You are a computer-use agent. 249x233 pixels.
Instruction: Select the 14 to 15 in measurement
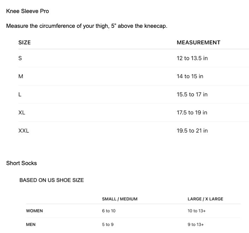[190, 76]
